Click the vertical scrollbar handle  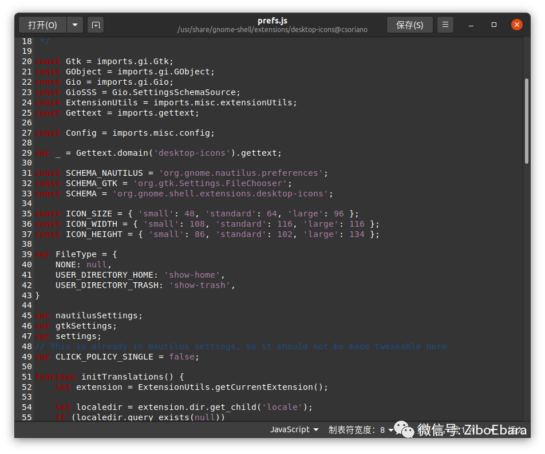click(527, 121)
